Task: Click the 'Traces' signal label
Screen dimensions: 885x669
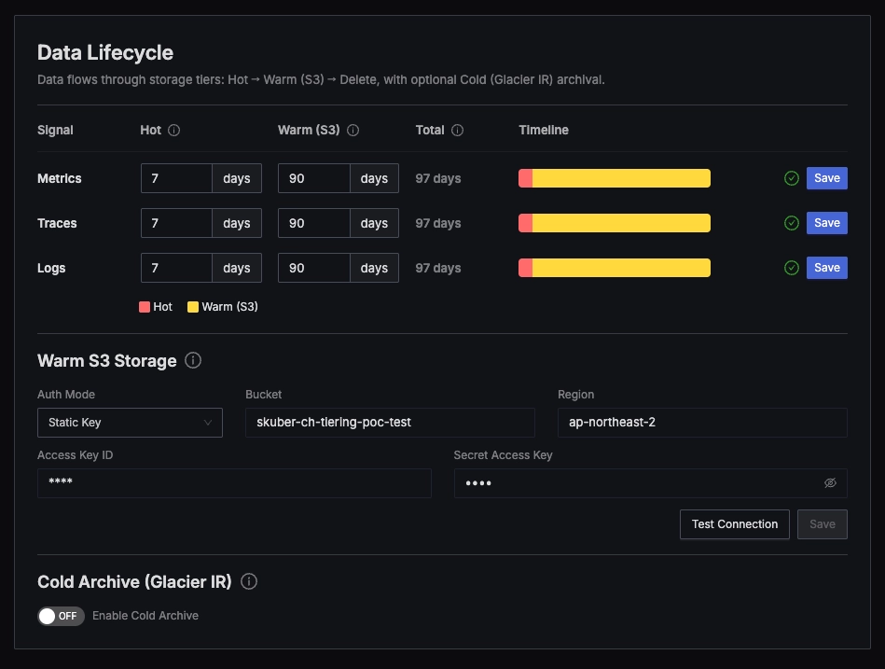Action: [x=57, y=223]
